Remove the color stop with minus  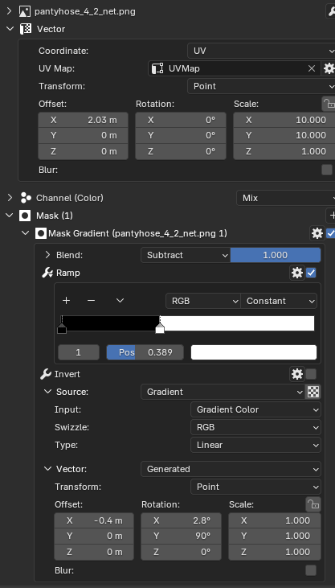91,301
